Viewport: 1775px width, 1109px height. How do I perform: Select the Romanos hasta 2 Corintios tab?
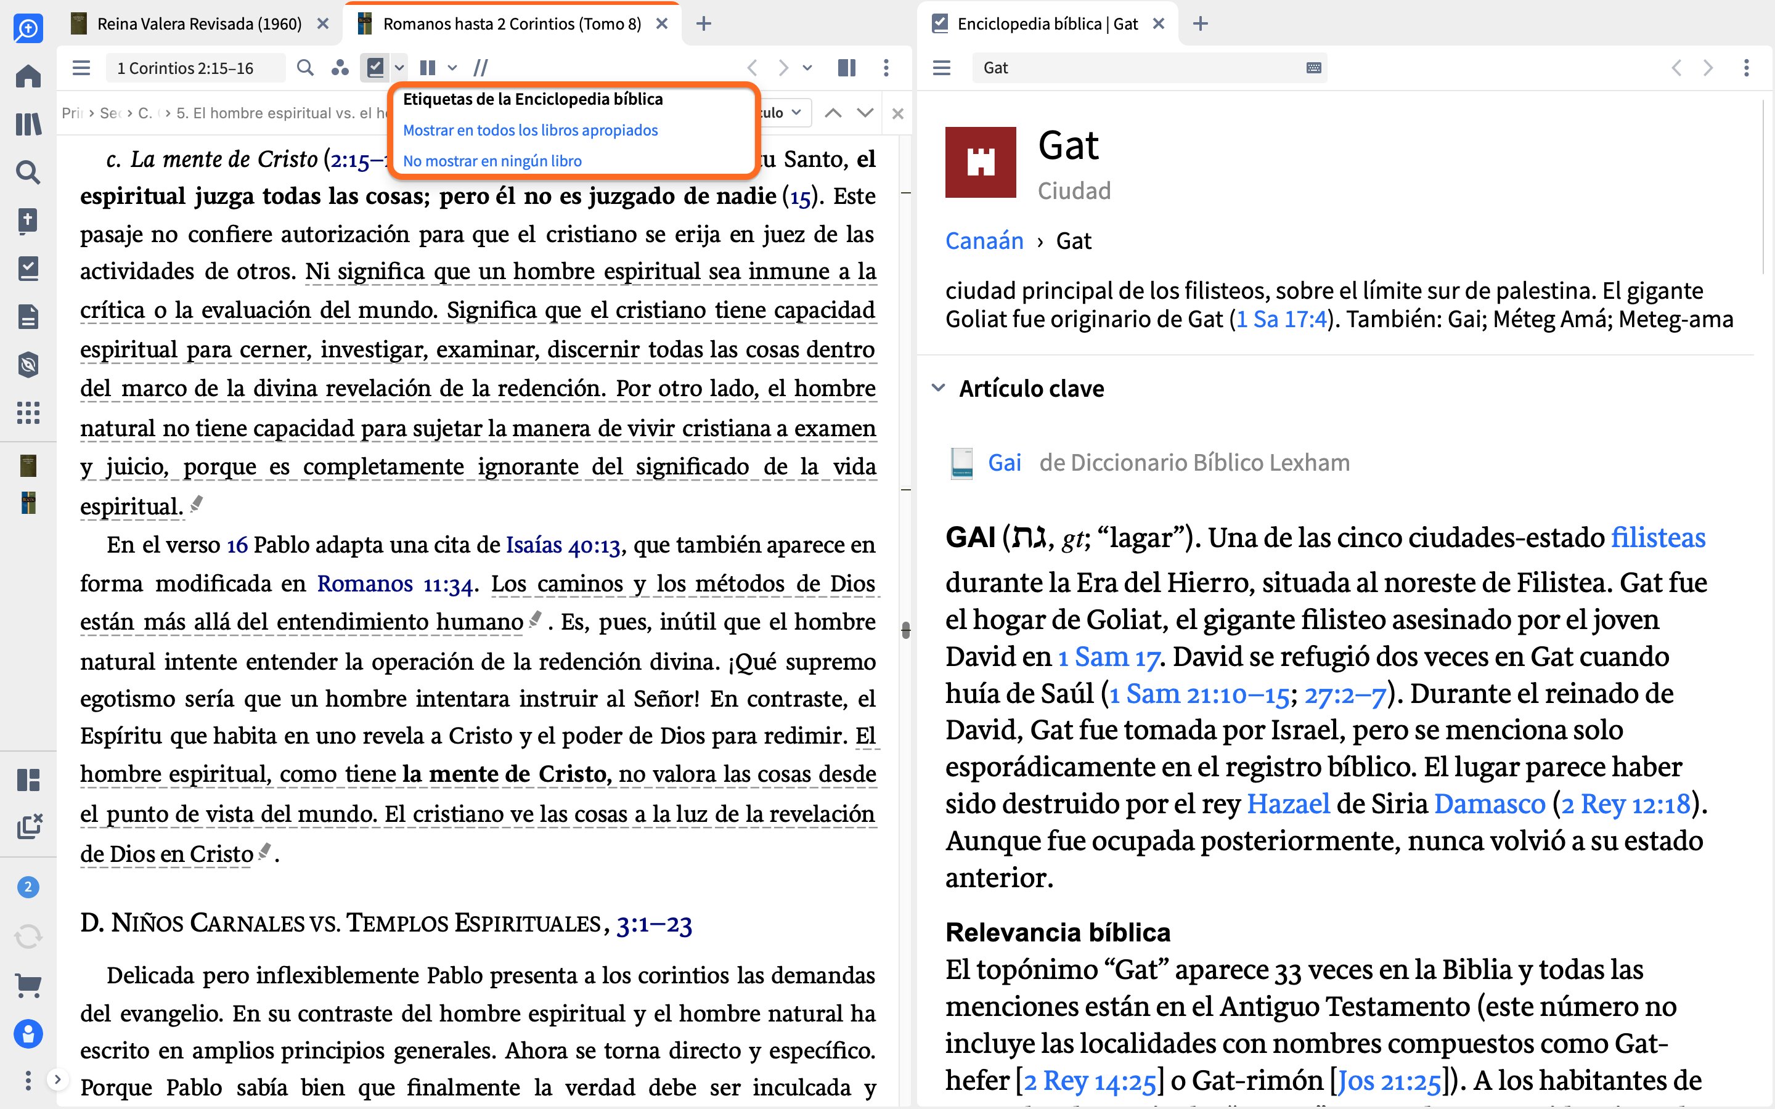click(511, 24)
